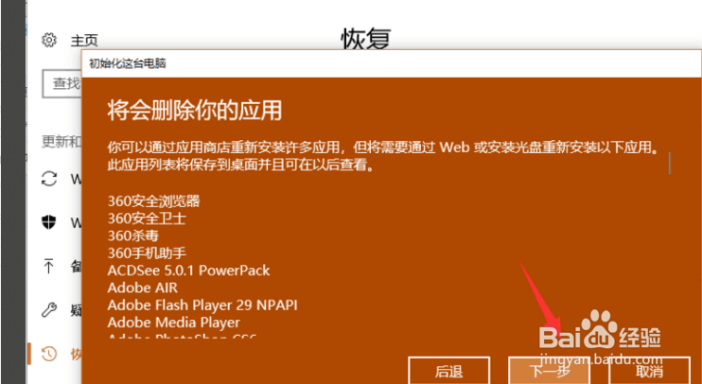The image size is (702, 384).
Task: Select 360安全卫士 in app list
Action: (x=147, y=218)
